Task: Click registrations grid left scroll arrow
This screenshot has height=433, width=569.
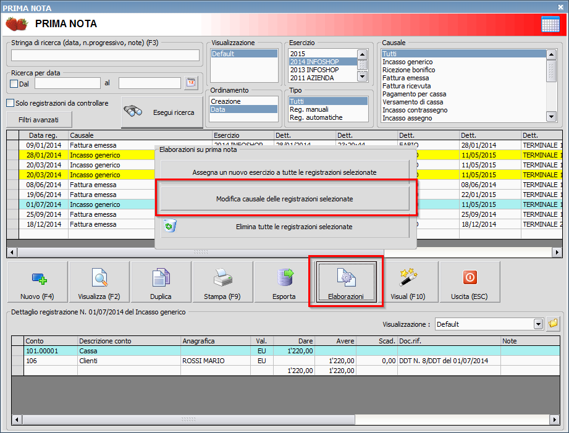Action: coord(12,252)
